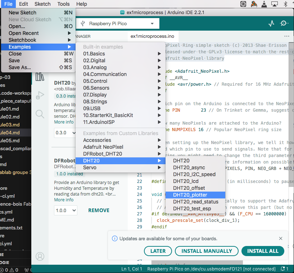Open More info link for DHT20 library
Viewport: 294px width, 273px height.
click(64, 122)
